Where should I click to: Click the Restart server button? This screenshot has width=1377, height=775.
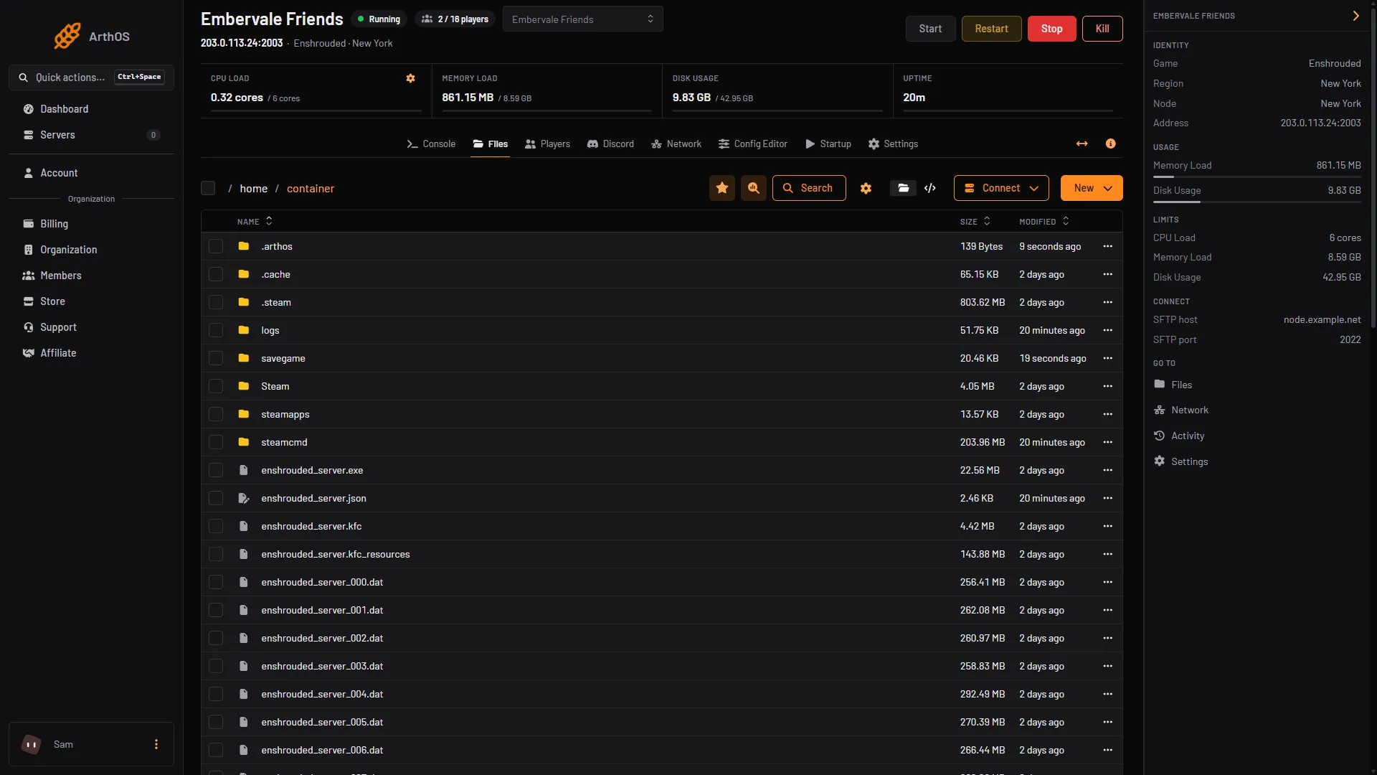(991, 29)
